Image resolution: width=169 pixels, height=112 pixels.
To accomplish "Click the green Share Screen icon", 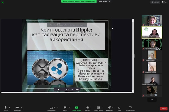I will 77,108.
